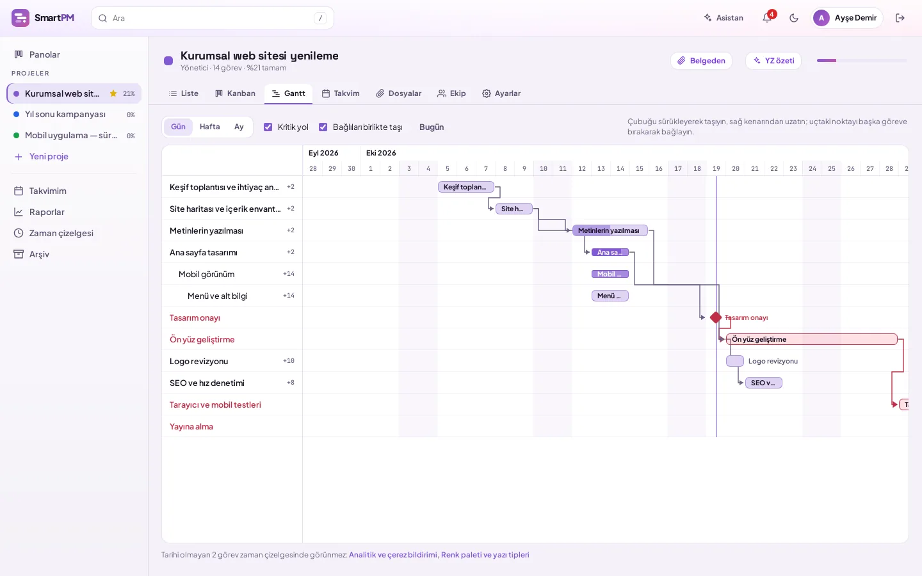922x576 pixels.
Task: Click the SEO ve hız denetimi task row
Action: 232,383
